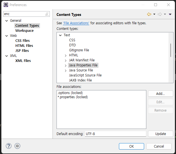Select JavaScript Source File content type
Viewport: 176px width, 154px height.
tap(85, 75)
